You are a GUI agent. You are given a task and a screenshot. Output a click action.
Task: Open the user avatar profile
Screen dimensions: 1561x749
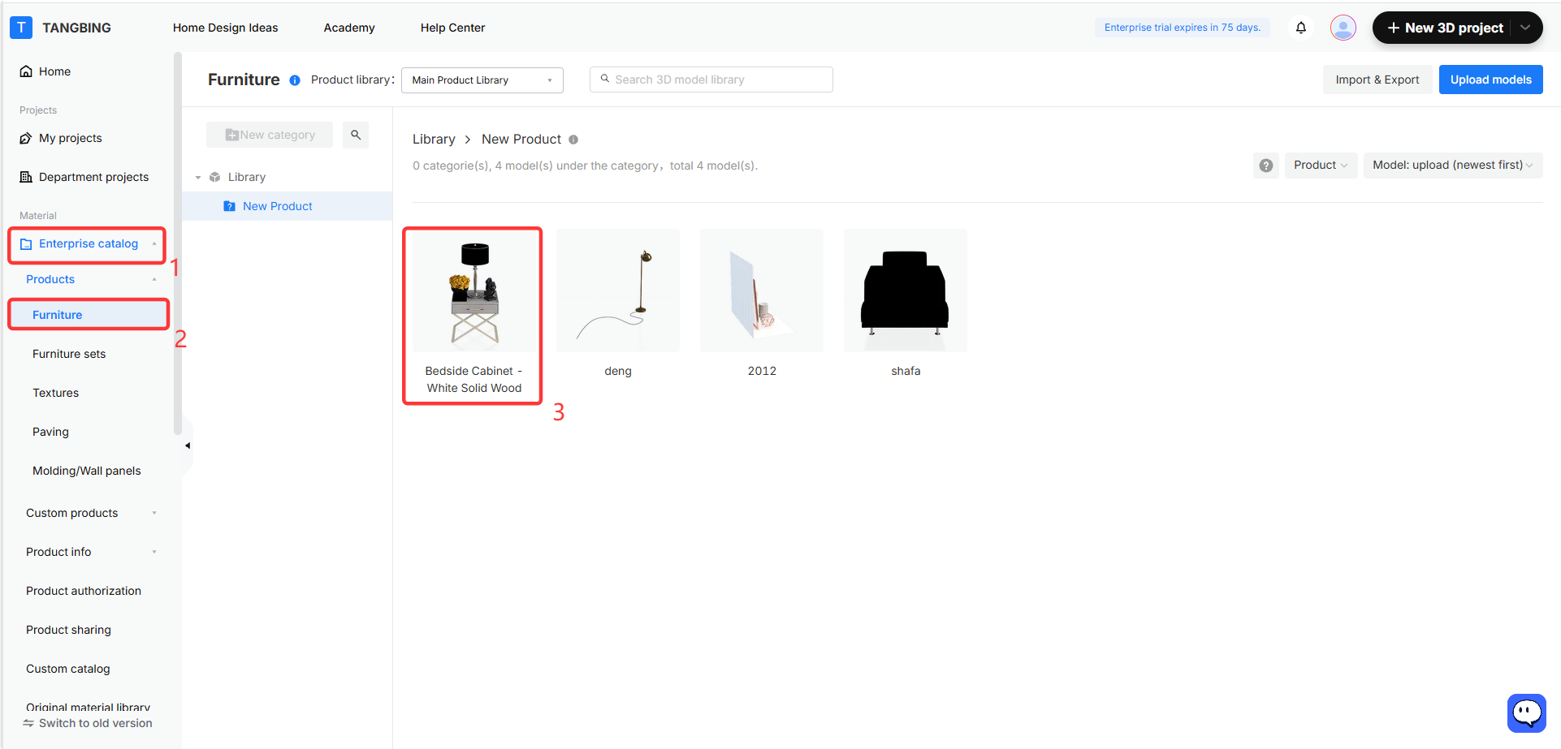(1343, 28)
